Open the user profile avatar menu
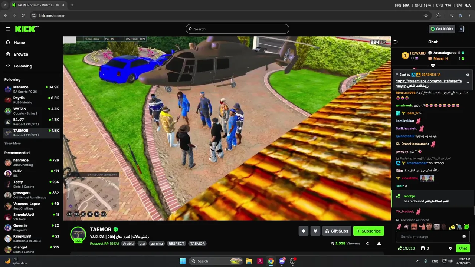The image size is (475, 267). point(461,29)
